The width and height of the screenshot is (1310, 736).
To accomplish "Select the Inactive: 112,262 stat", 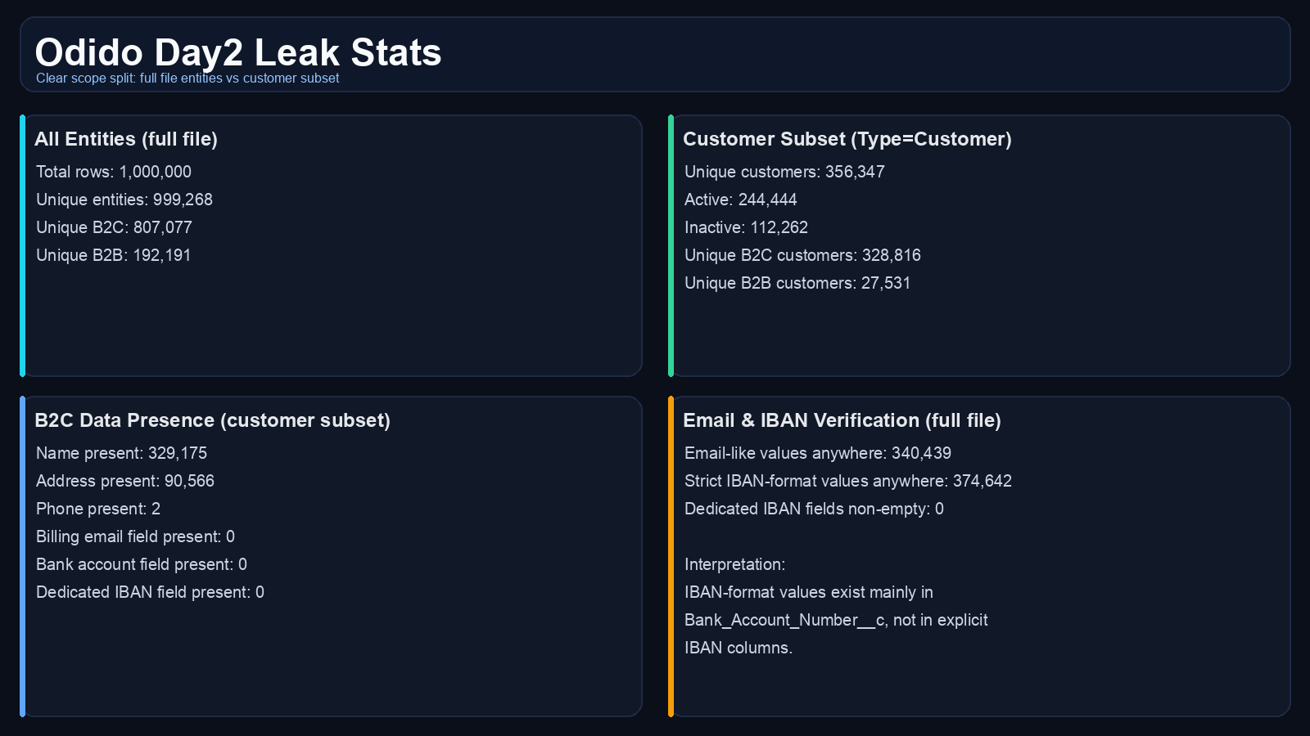I will tap(746, 227).
